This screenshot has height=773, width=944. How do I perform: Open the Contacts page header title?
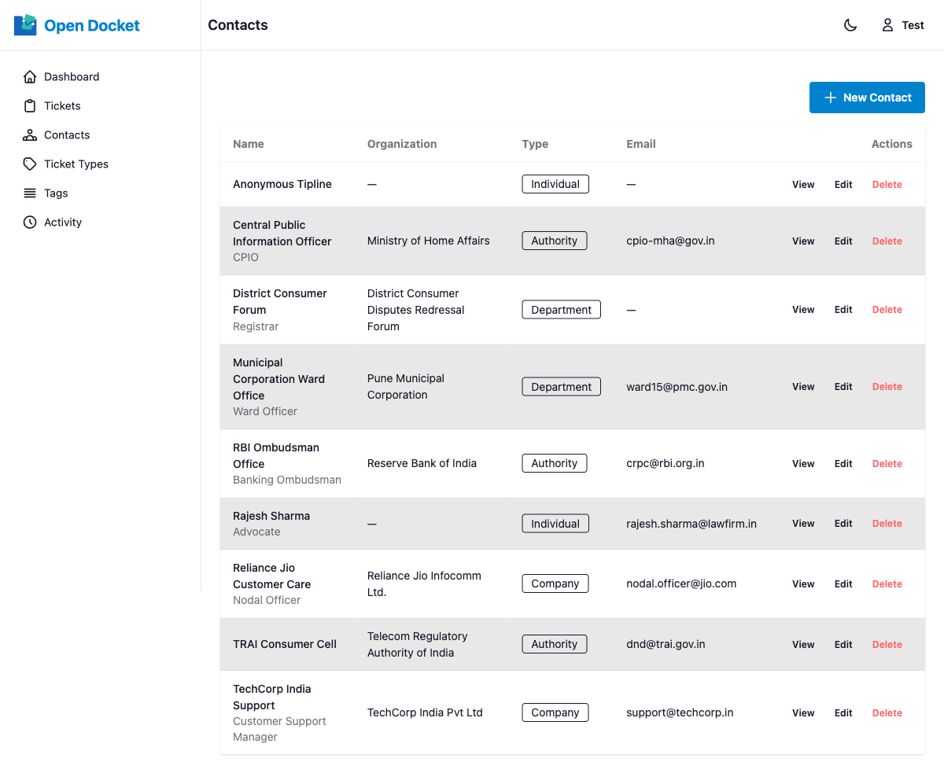coord(238,24)
